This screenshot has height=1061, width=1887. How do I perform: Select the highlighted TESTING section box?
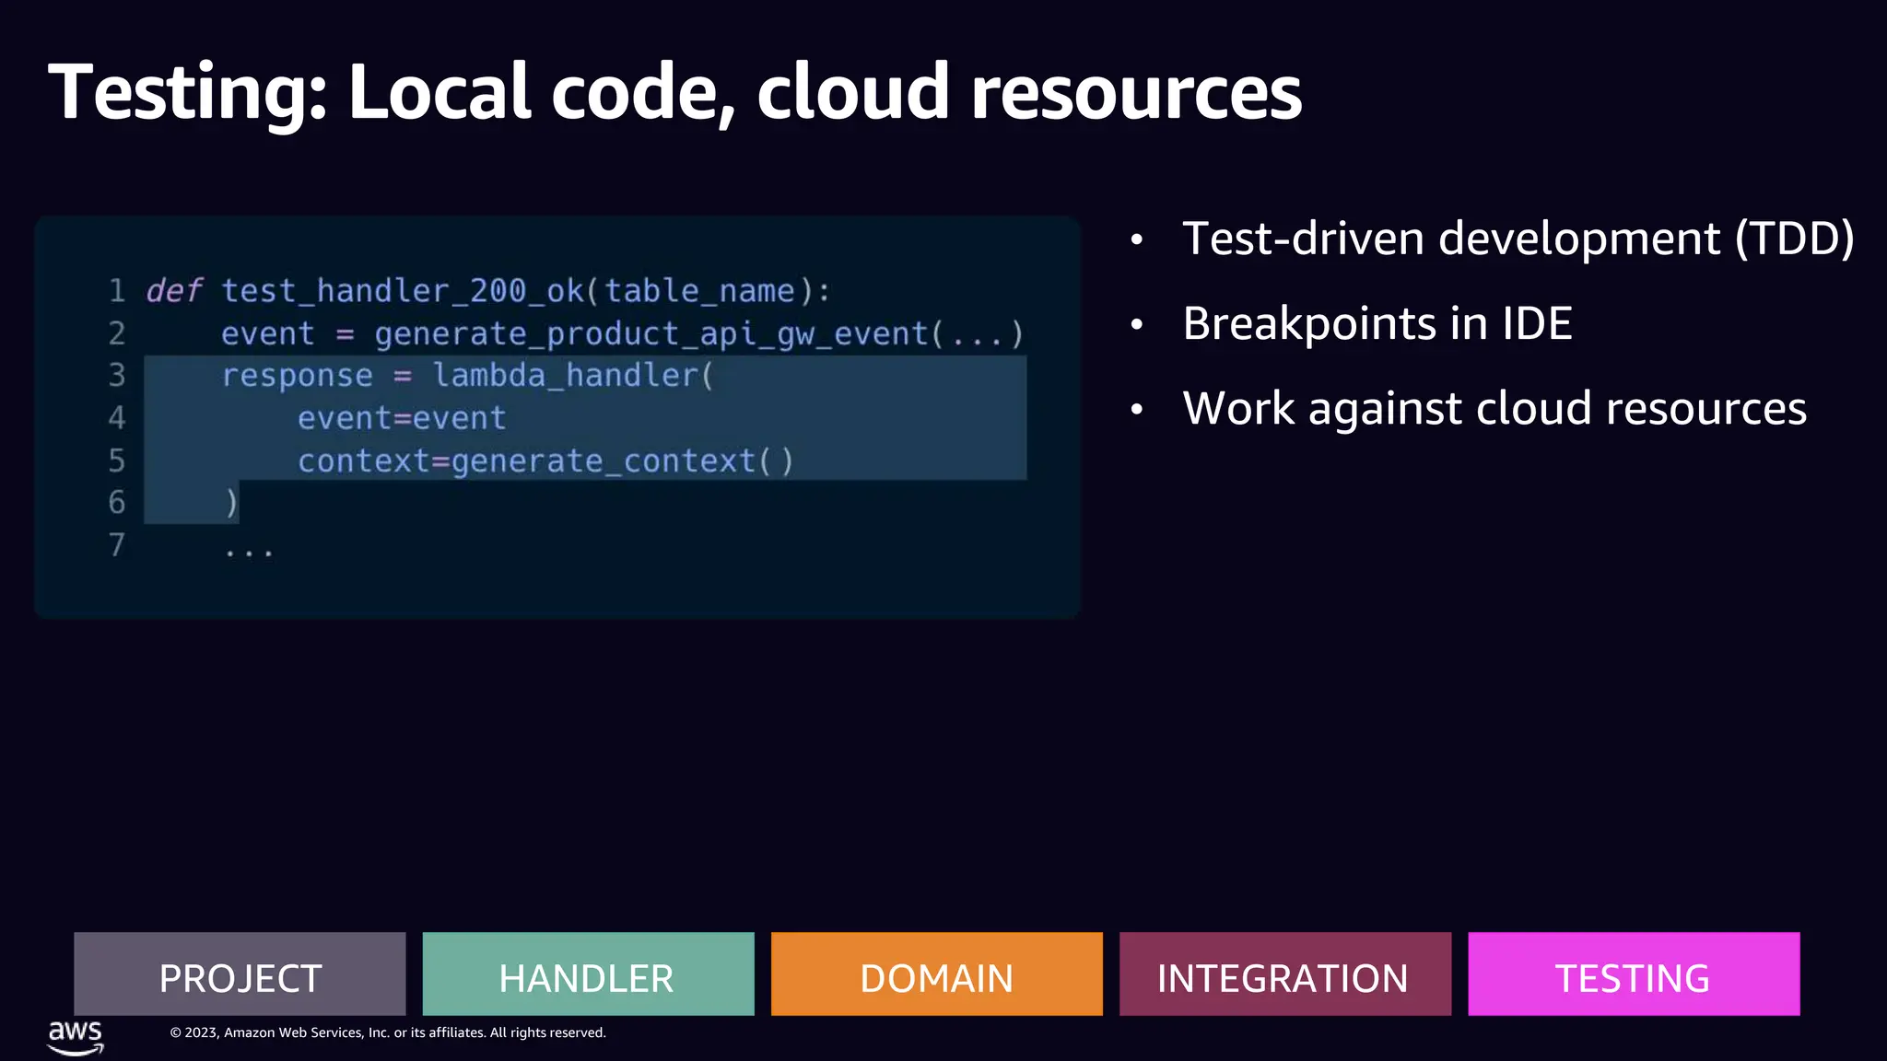(x=1633, y=974)
